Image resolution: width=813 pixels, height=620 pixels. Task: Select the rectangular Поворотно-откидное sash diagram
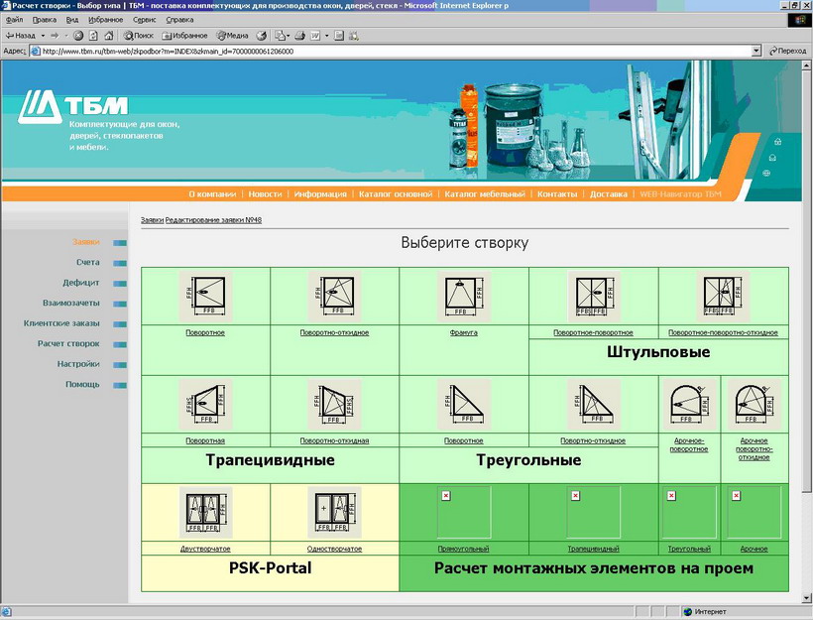[334, 296]
